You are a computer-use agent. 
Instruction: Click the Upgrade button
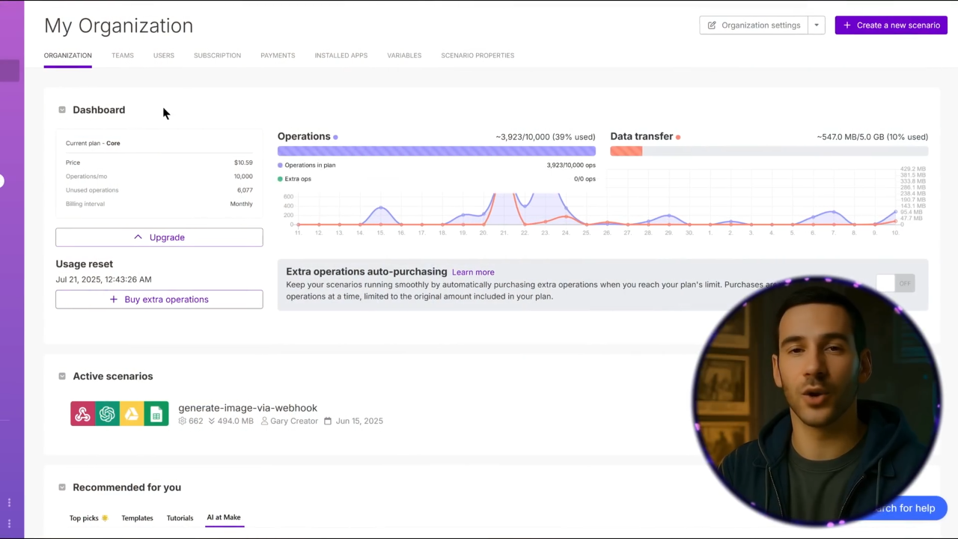pos(159,237)
